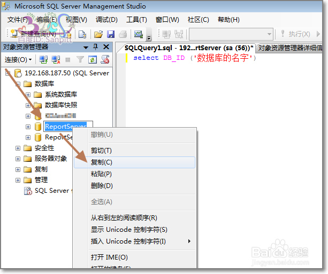The width and height of the screenshot is (328, 274).
Task: Open the New Query (新建查询) toolbar button
Action: (34, 34)
